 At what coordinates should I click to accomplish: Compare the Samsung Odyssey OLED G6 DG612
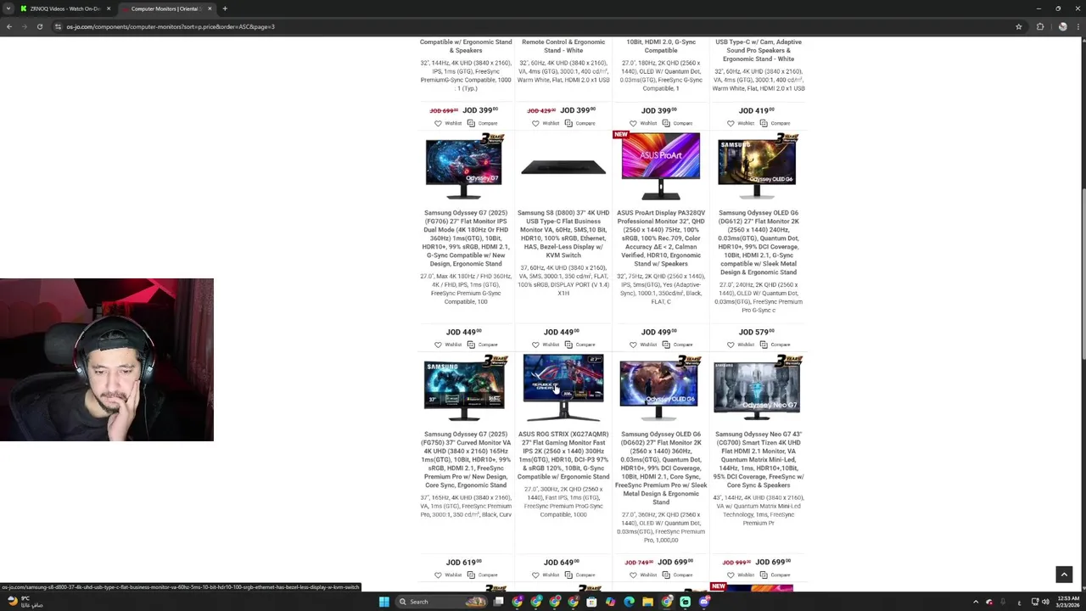tap(775, 345)
